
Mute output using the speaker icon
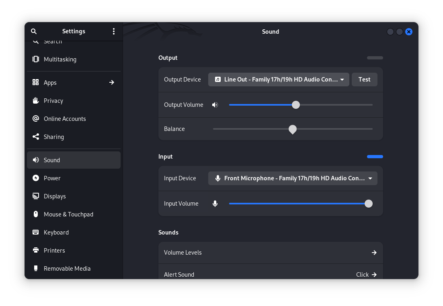coord(215,104)
